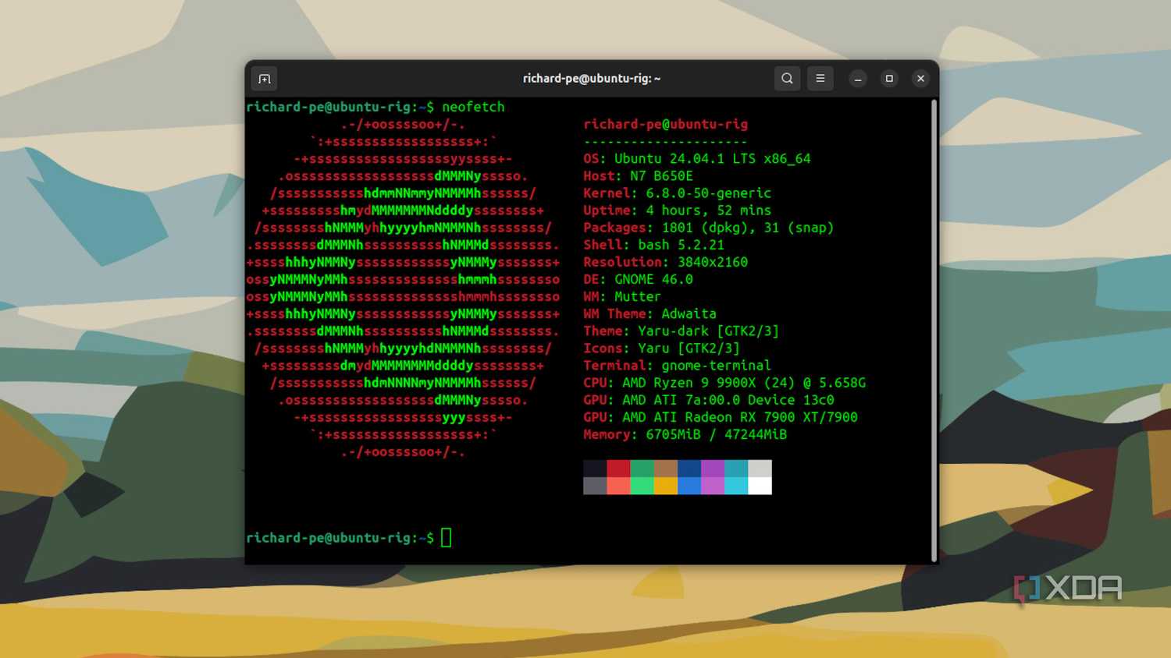
Task: Pick the dark black swatch in top row
Action: coord(595,469)
